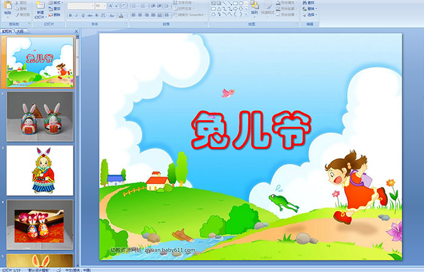
Task: Switch to the Outline (大纲) pane tab
Action: 20,30
